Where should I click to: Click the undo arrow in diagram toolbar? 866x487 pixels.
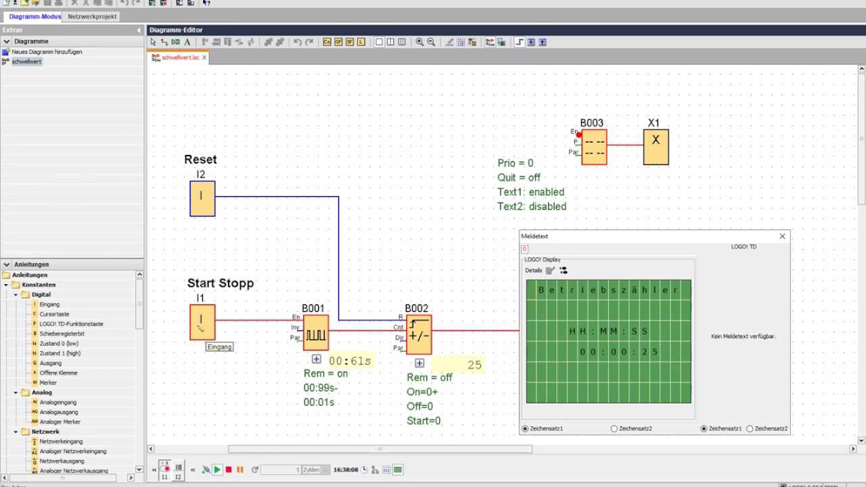coord(297,42)
